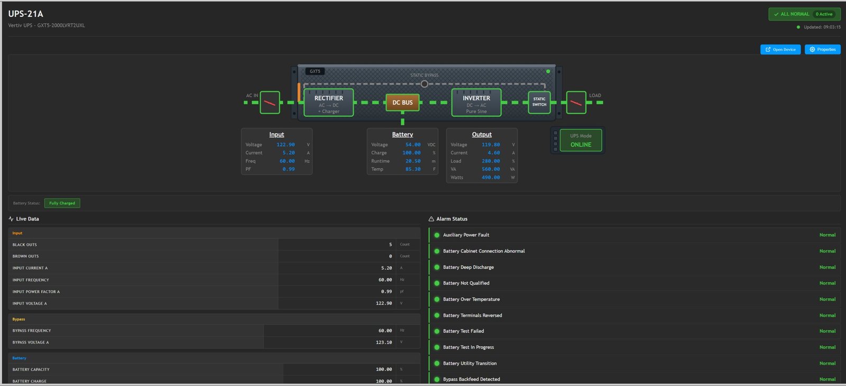This screenshot has width=846, height=386.
Task: Click the UPS Mode ONLINE indicator
Action: click(581, 140)
